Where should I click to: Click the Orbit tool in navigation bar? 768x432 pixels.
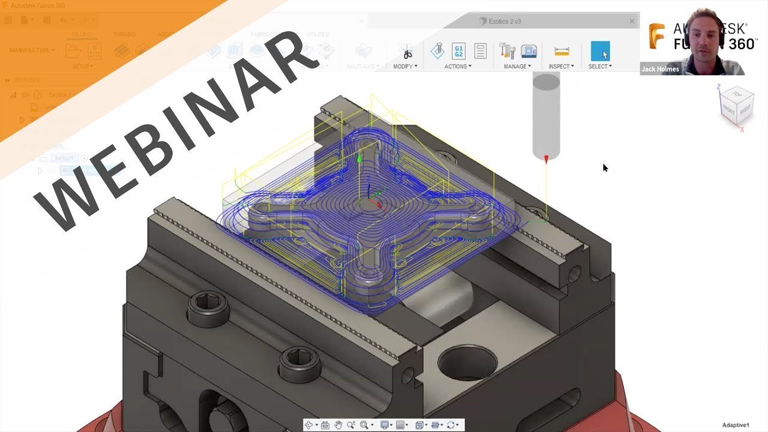310,425
